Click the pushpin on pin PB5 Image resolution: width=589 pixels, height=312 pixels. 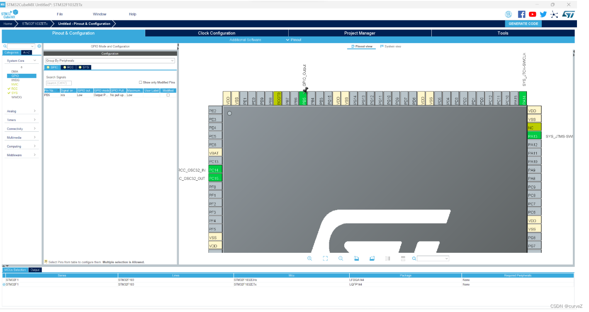pyautogui.click(x=306, y=89)
